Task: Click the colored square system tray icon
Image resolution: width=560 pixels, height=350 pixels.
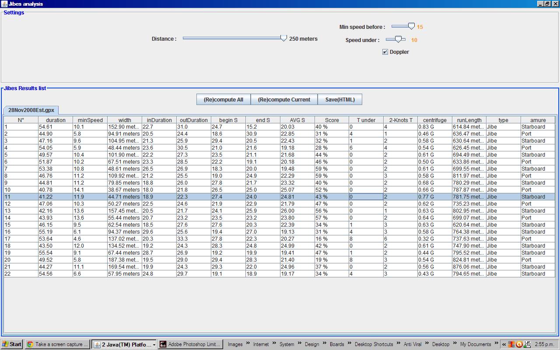Action: pyautogui.click(x=511, y=344)
